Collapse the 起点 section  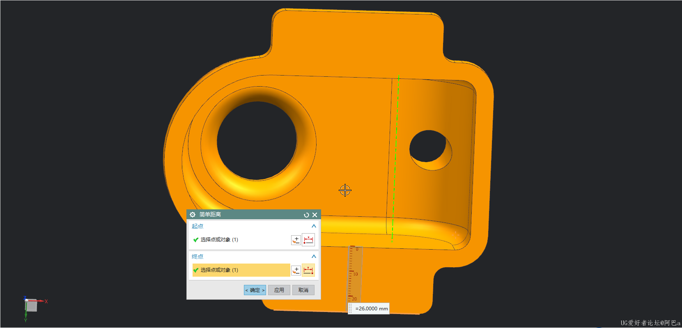pyautogui.click(x=314, y=226)
